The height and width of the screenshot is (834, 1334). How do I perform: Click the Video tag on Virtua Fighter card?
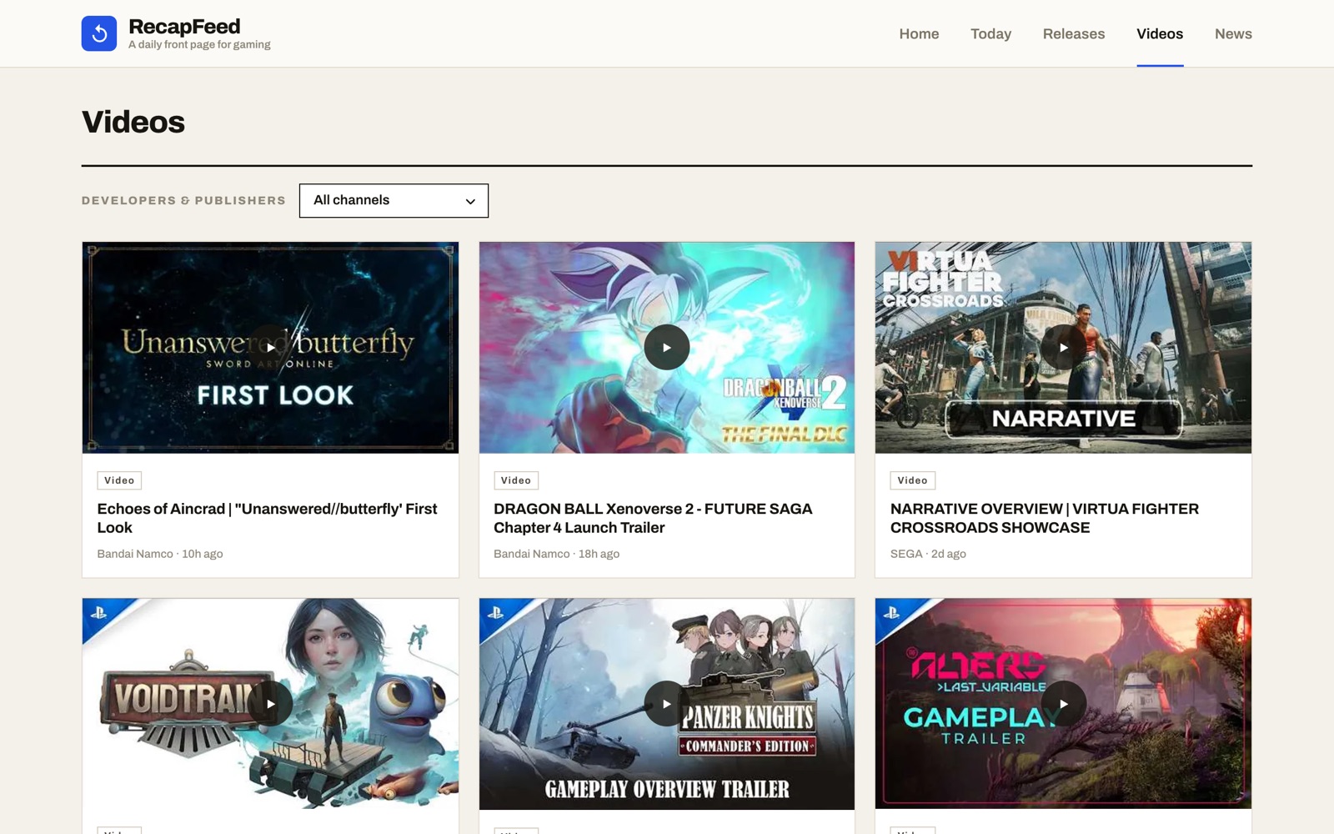[913, 480]
